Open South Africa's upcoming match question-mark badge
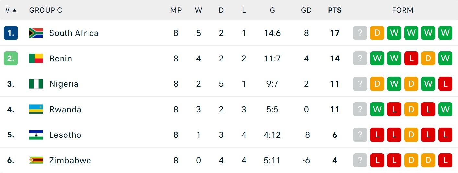The image size is (458, 173). click(x=360, y=33)
